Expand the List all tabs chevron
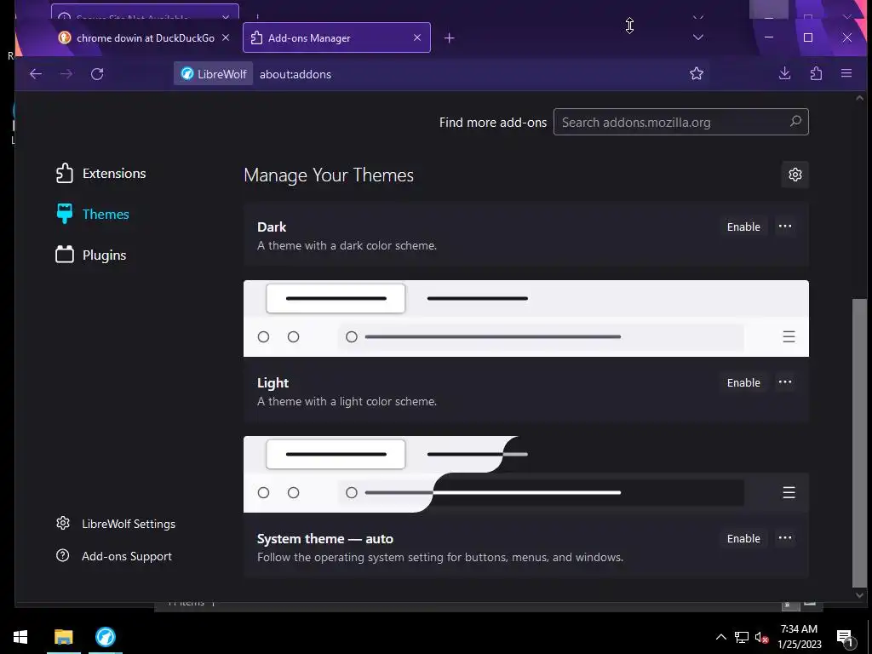Image resolution: width=872 pixels, height=654 pixels. [698, 37]
